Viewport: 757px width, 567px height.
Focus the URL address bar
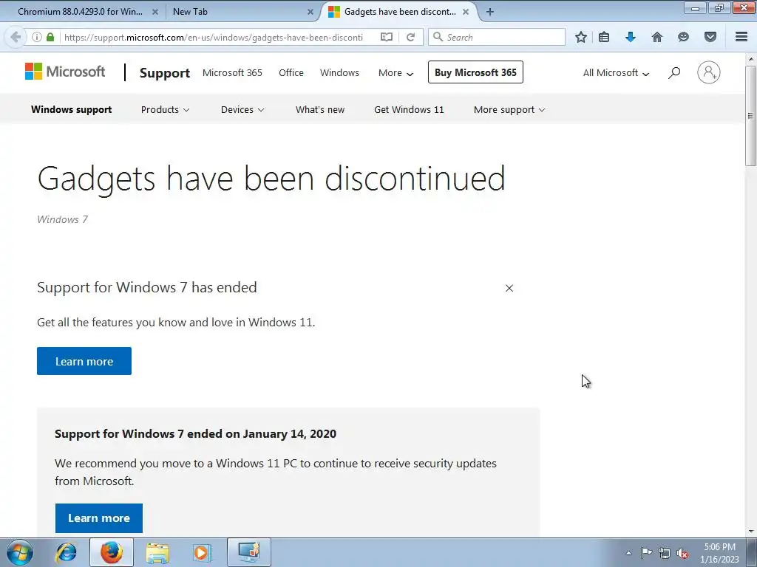[x=214, y=37]
